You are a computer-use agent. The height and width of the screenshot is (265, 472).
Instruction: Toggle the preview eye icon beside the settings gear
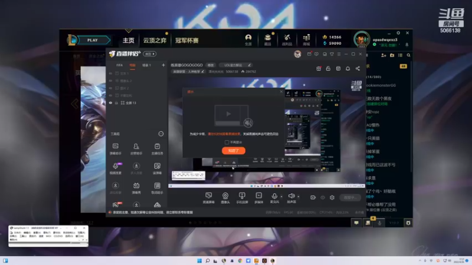[323, 197]
